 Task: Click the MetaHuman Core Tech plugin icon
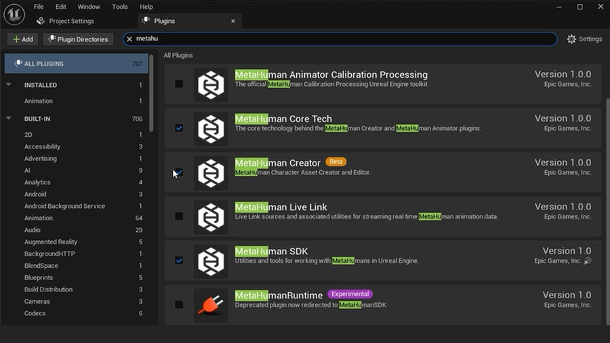pos(211,129)
